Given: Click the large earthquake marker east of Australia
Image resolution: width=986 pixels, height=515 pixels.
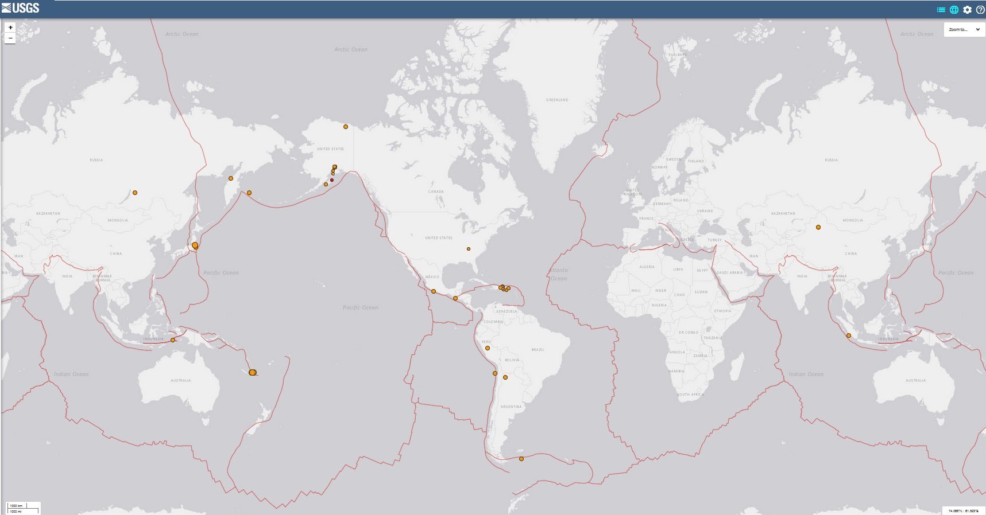Looking at the screenshot, I should point(252,373).
